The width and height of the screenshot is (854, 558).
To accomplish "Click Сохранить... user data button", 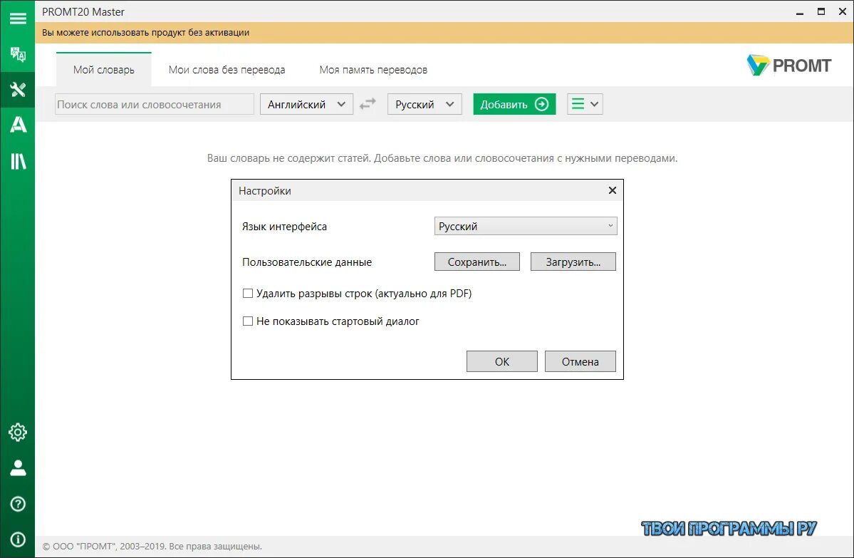I will click(x=477, y=262).
